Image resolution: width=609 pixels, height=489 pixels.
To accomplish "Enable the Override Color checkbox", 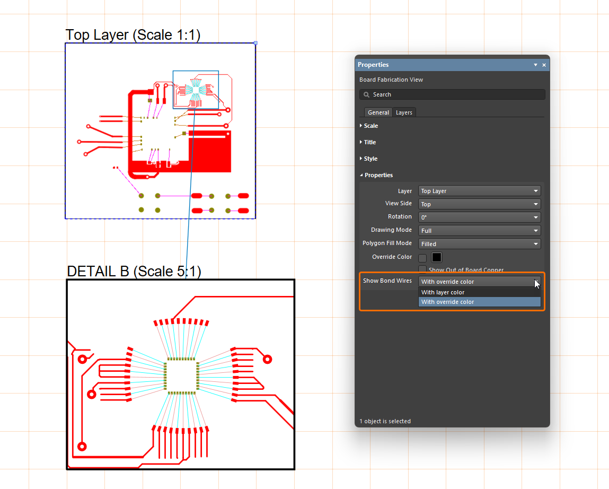I will click(x=422, y=258).
